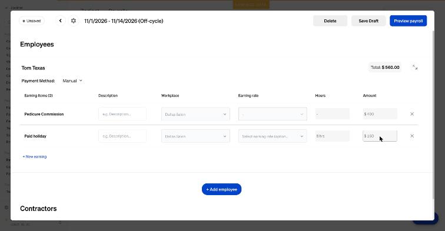Image resolution: width=445 pixels, height=231 pixels.
Task: Click the Paid holiday label
Action: pyautogui.click(x=35, y=136)
